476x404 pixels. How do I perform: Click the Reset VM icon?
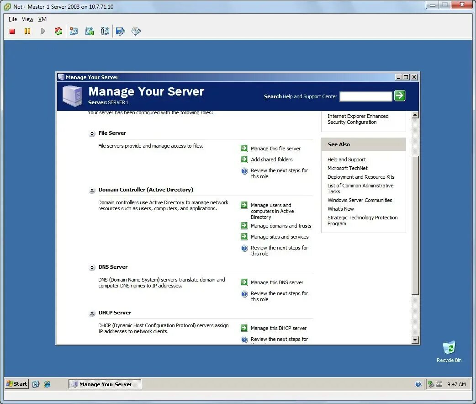pyautogui.click(x=58, y=31)
